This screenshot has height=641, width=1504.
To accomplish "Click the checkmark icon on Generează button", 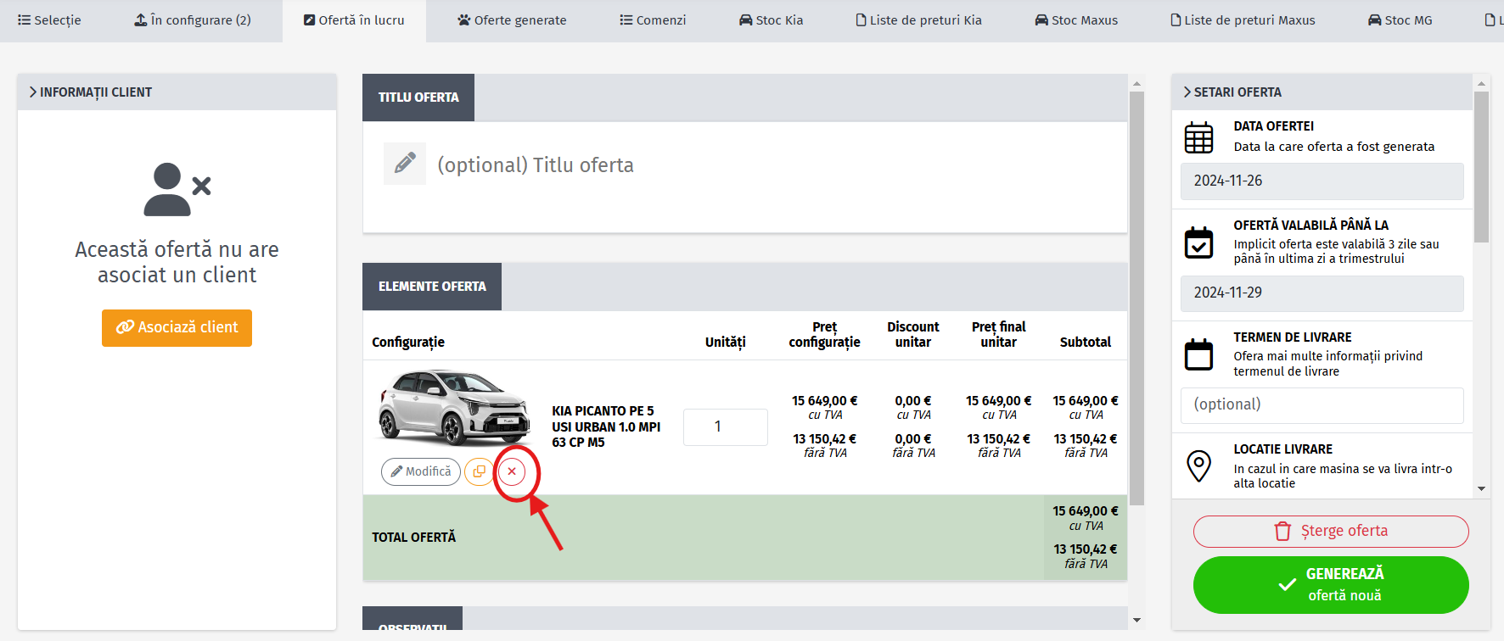I will 1287,585.
